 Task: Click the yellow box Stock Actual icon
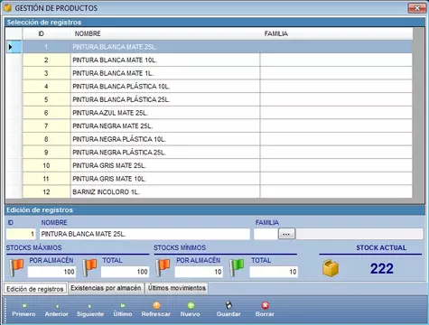coord(331,268)
